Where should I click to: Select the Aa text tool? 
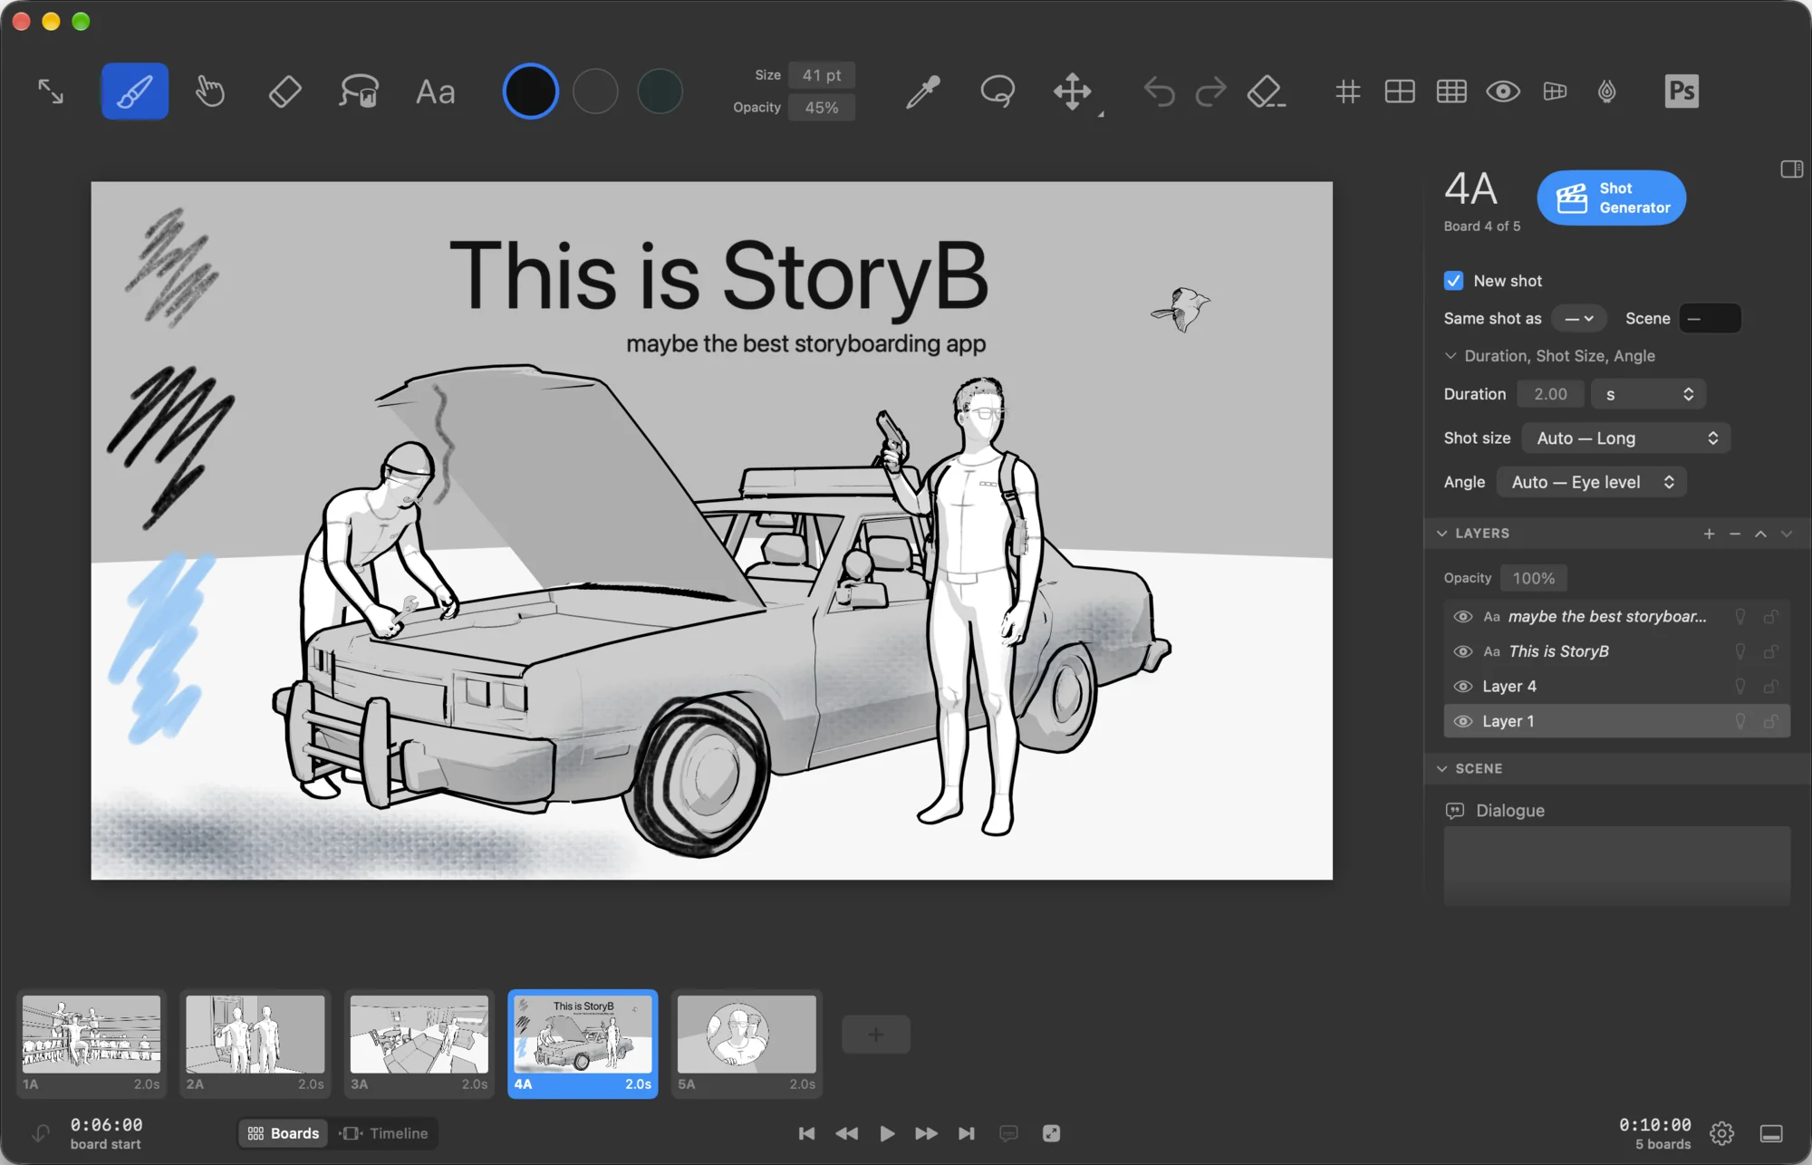click(x=435, y=91)
